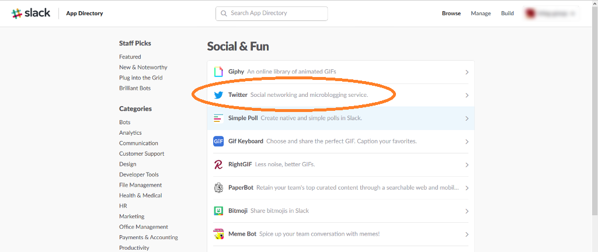
Task: Open the Manage menu in header
Action: tap(481, 13)
